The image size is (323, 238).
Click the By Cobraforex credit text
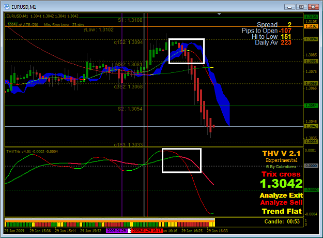coord(281,167)
